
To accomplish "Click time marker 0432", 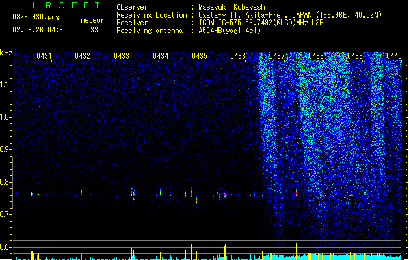I will click(x=83, y=56).
